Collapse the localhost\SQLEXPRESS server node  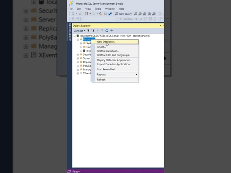[75, 36]
